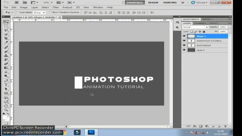This screenshot has width=242, height=136.
Task: Select the Rectangular Marquee tool
Action: tap(6, 26)
